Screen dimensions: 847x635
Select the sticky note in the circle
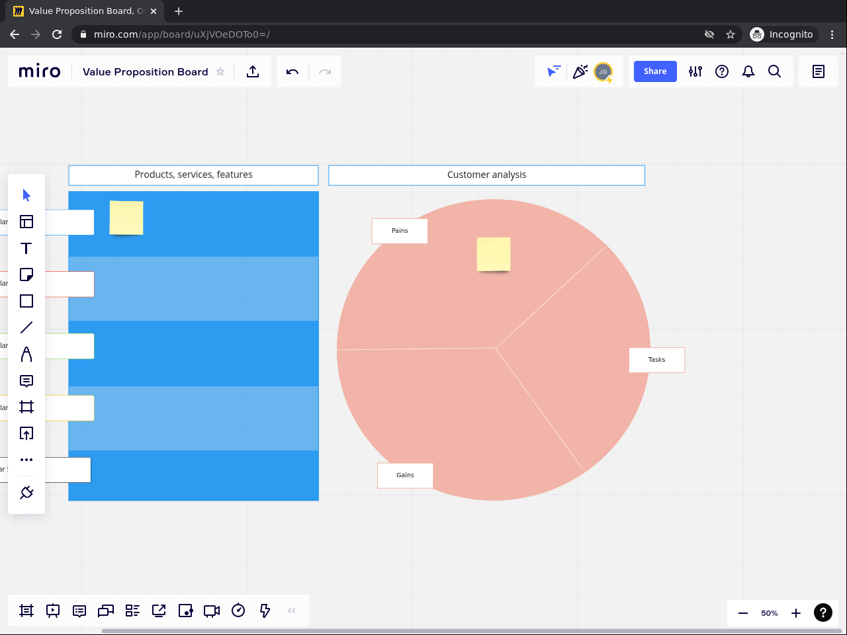pos(494,254)
